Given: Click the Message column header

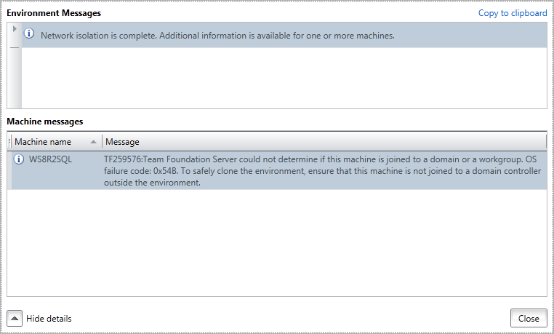Looking at the screenshot, I should (122, 141).
